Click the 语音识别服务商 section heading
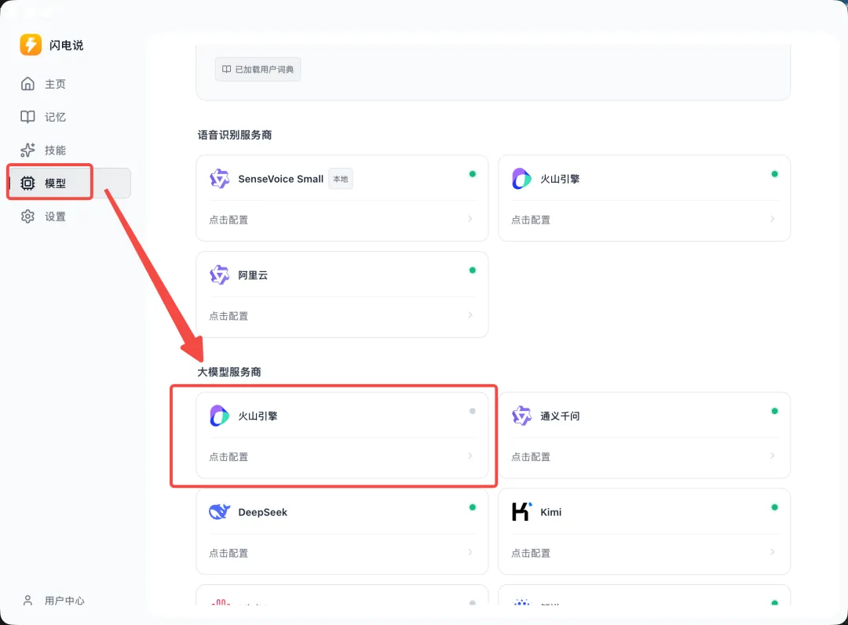The image size is (848, 625). 235,135
